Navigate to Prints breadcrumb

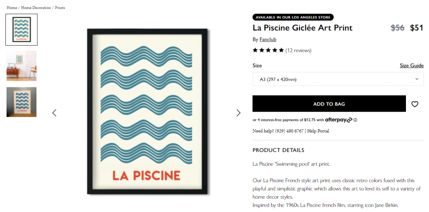pyautogui.click(x=60, y=8)
